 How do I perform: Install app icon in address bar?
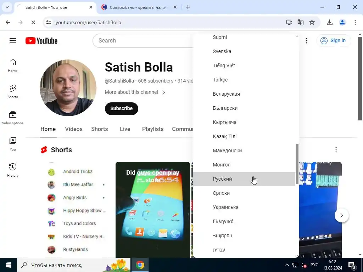click(x=289, y=22)
